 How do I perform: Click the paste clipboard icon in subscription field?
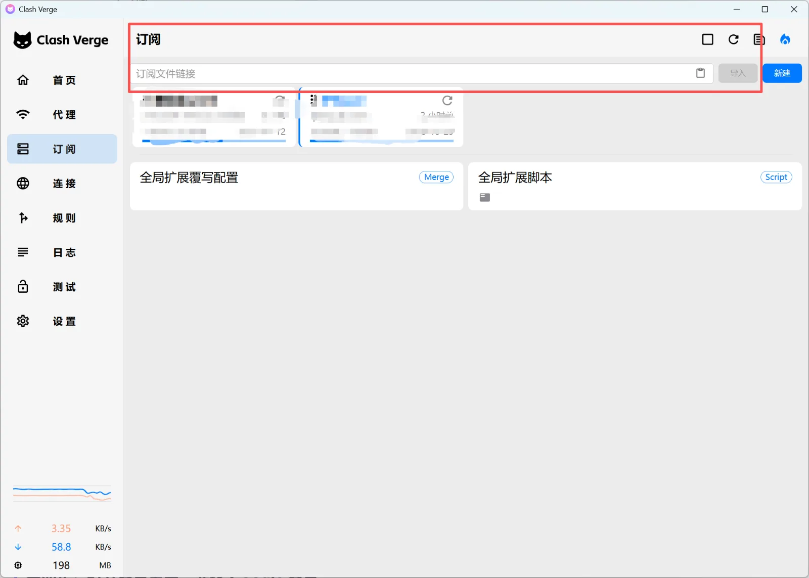tap(700, 73)
